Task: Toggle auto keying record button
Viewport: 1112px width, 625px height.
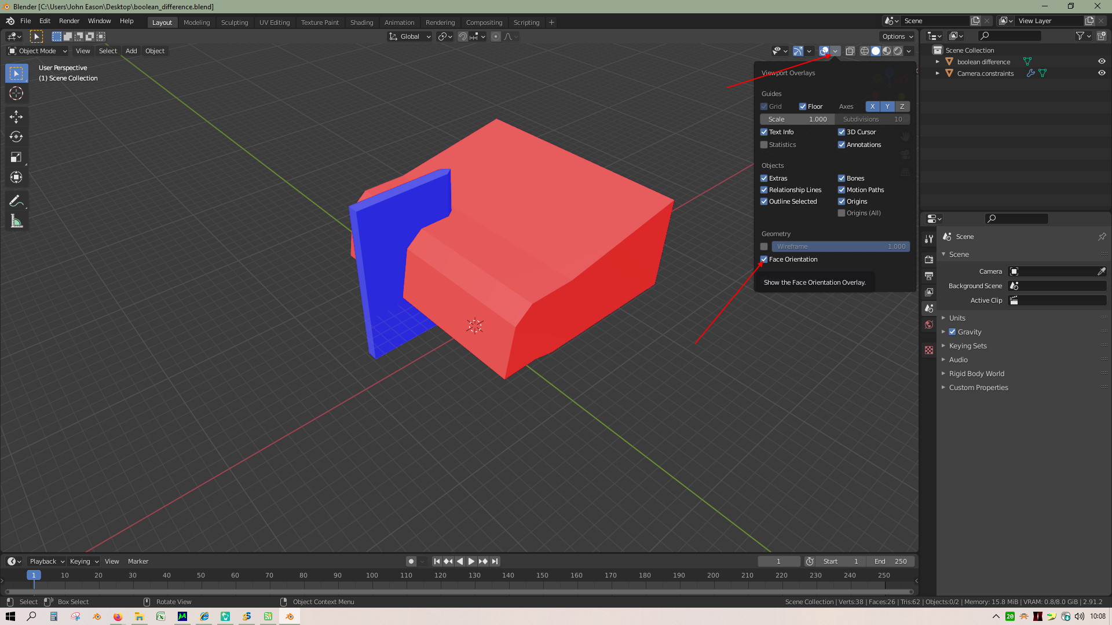Action: (411, 561)
